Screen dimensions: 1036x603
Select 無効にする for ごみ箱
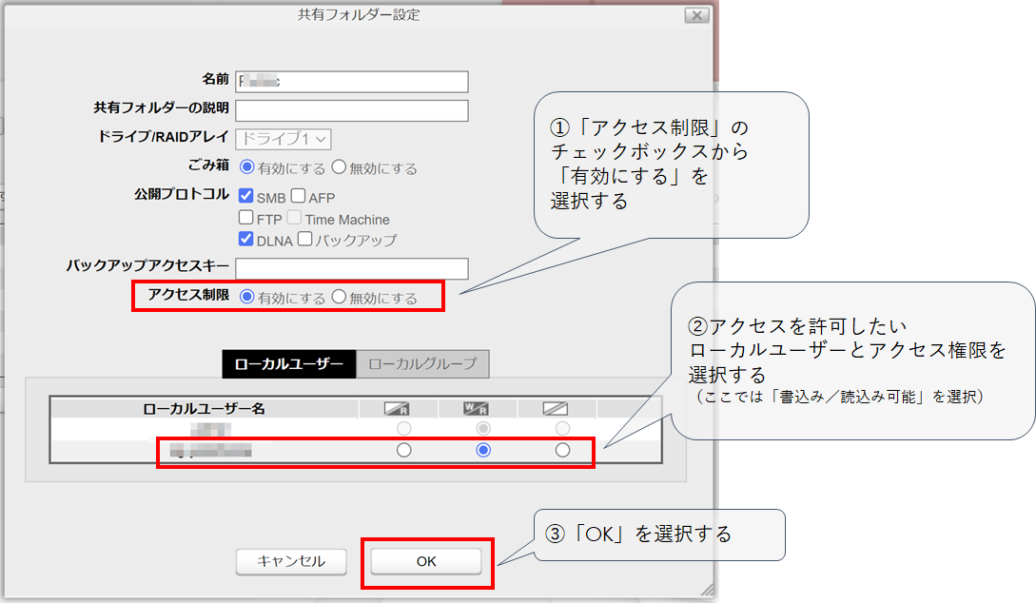pos(339,168)
